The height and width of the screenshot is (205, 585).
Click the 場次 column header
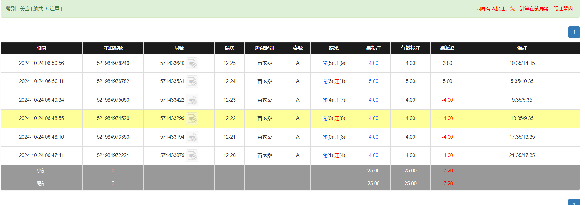[230, 48]
